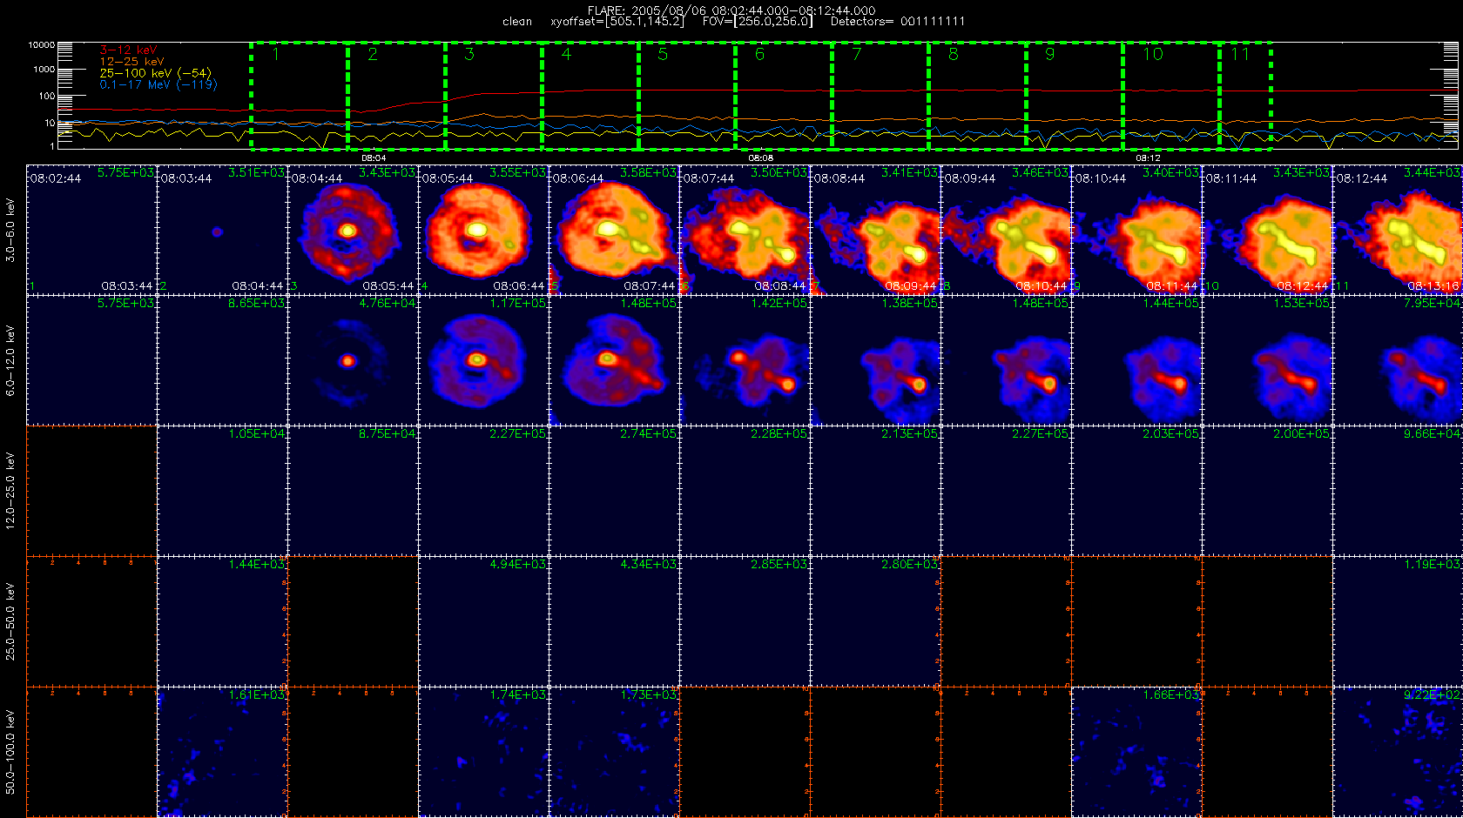Click small dot source in 08:03:44 3.0-6.0 keV panel
The width and height of the screenshot is (1463, 818).
pos(217,232)
